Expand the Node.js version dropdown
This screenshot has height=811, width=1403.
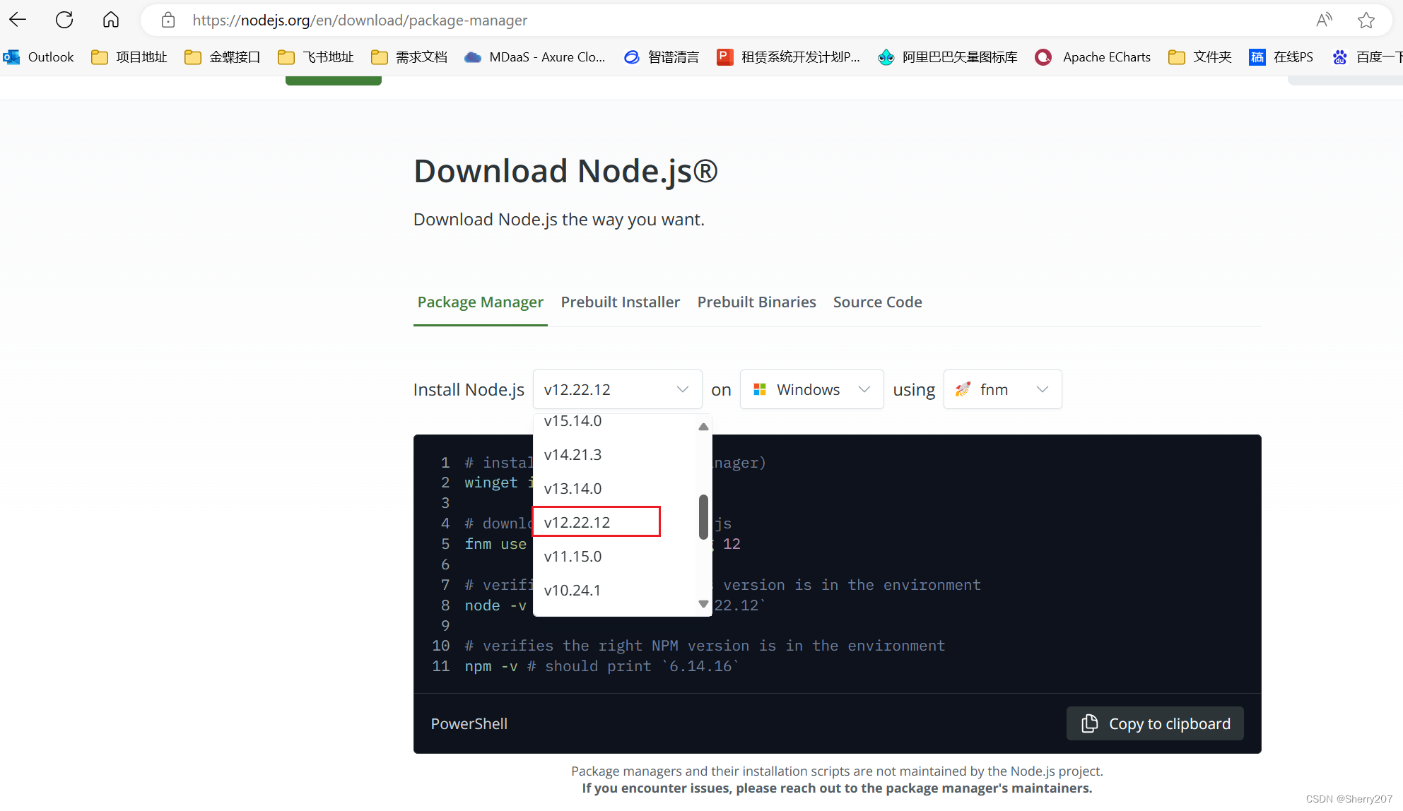[x=617, y=389]
